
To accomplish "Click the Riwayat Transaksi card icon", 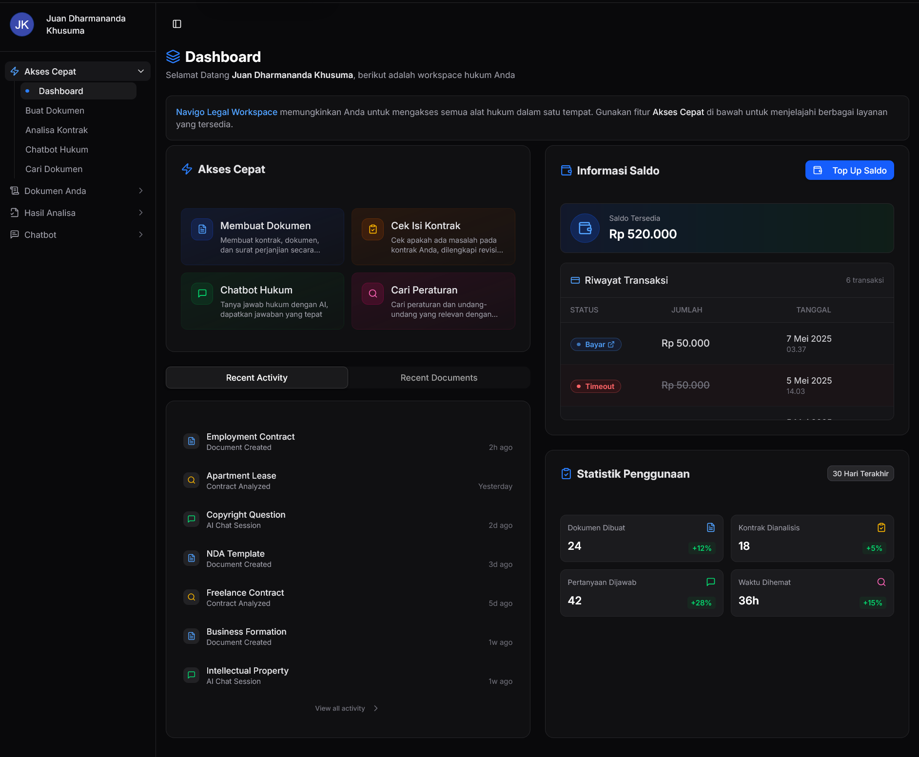I will click(x=575, y=280).
